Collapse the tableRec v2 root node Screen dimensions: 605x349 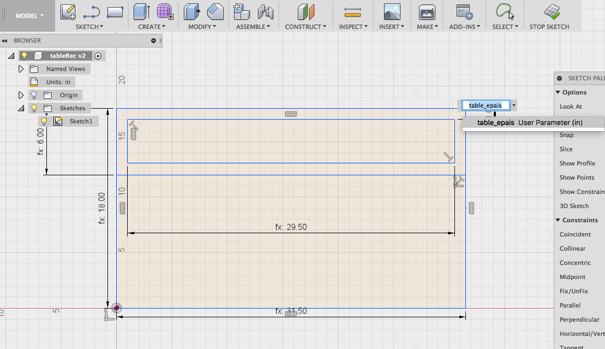tap(11, 56)
